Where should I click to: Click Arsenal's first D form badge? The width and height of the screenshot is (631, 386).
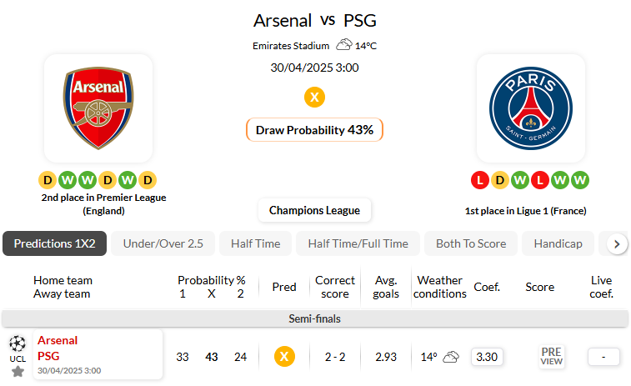(x=48, y=180)
